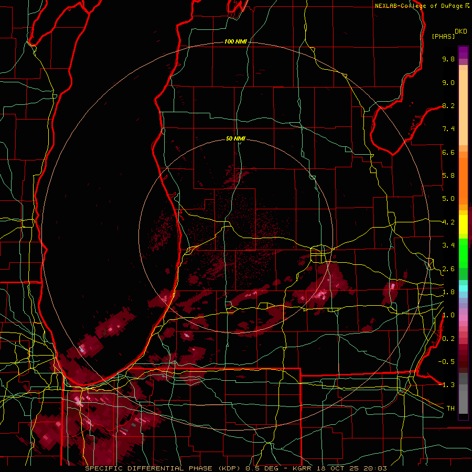Click the 5.0 scale value
472x472 pixels.
(448, 199)
